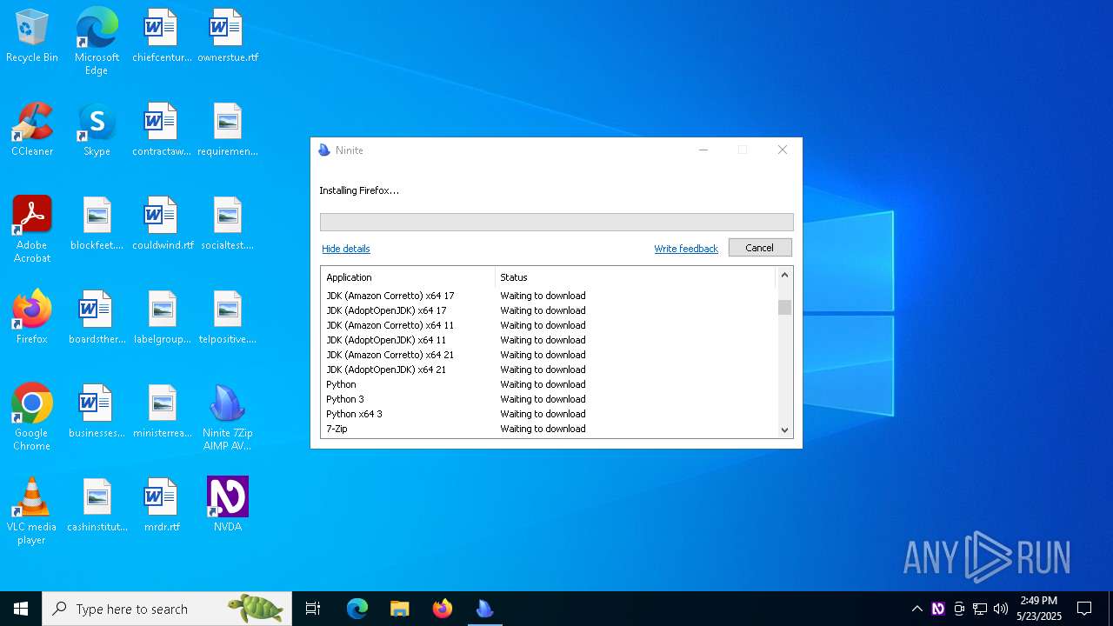The height and width of the screenshot is (626, 1113).
Task: Open the Firefox desktop shortcut
Action: (x=32, y=318)
